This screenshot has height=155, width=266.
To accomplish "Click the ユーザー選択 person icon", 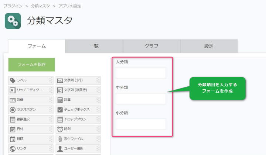I will pos(60,149).
